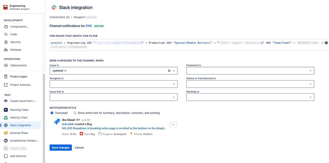Click the Medium priority arrow icon

point(131,134)
